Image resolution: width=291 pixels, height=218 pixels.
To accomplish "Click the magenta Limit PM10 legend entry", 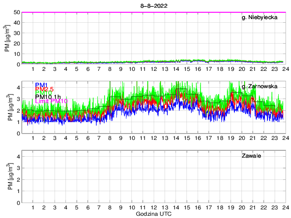I will click(52, 101).
